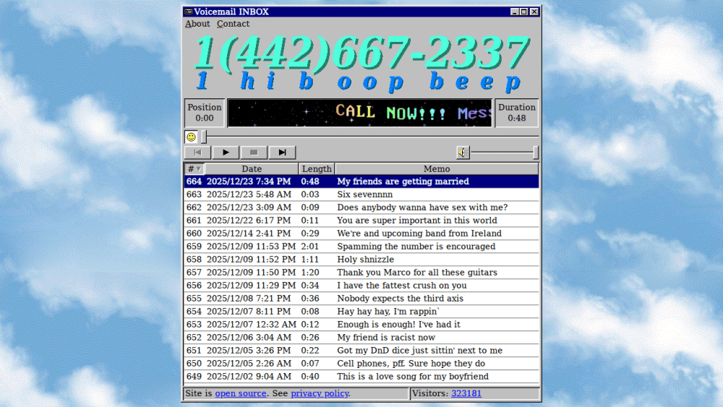The image size is (723, 407).
Task: Minimize the Voicemail INBOX window
Action: (515, 12)
